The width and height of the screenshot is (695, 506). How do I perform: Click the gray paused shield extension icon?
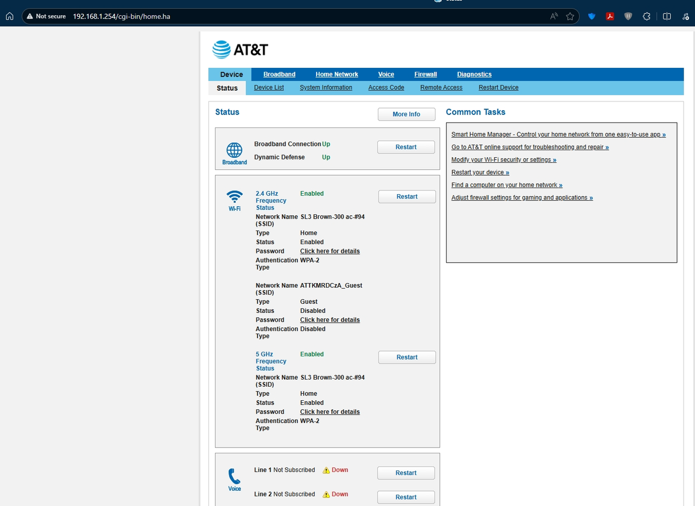[628, 16]
